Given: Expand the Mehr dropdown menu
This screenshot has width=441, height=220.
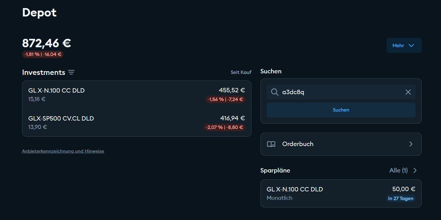Looking at the screenshot, I should [x=404, y=46].
